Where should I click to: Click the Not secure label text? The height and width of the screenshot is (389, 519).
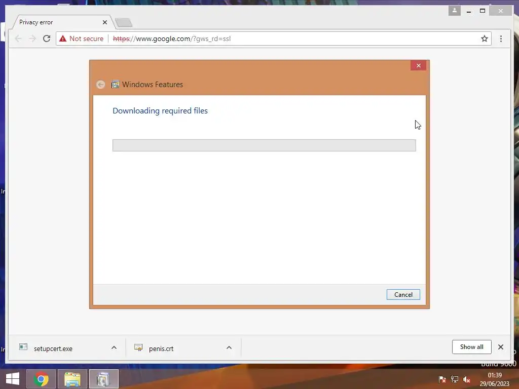pos(86,38)
